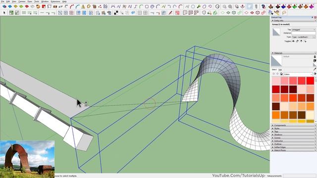Open the File menu
The width and height of the screenshot is (317, 178).
click(x=2, y=1)
